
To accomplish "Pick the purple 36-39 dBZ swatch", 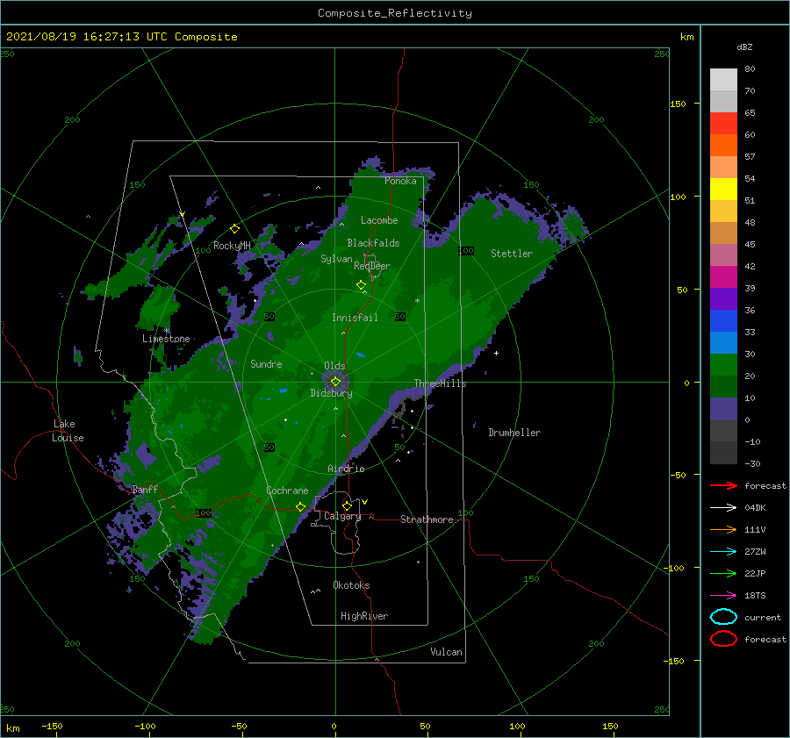I will (723, 298).
